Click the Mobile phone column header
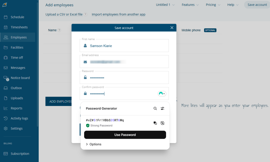Viewport: 270px width, 162px height. [191, 30]
